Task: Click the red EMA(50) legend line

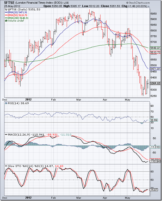Action: [x=6, y=15]
